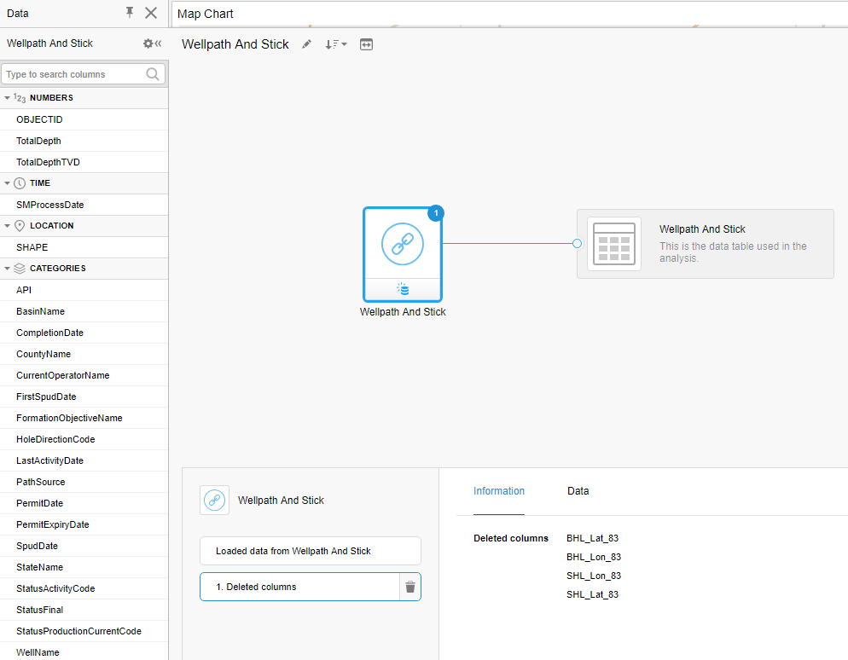
Task: Select the Information tab
Action: click(x=498, y=491)
